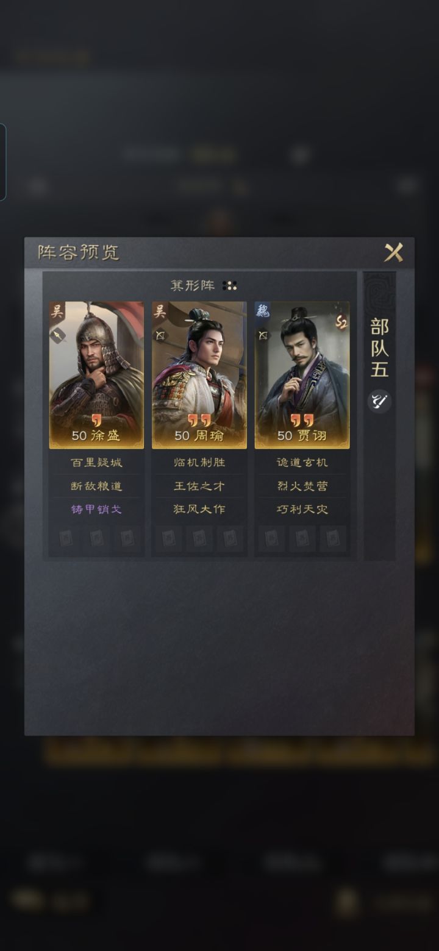Tap the first empty book slot under 徐盛
The height and width of the screenshot is (951, 439).
pos(66,538)
